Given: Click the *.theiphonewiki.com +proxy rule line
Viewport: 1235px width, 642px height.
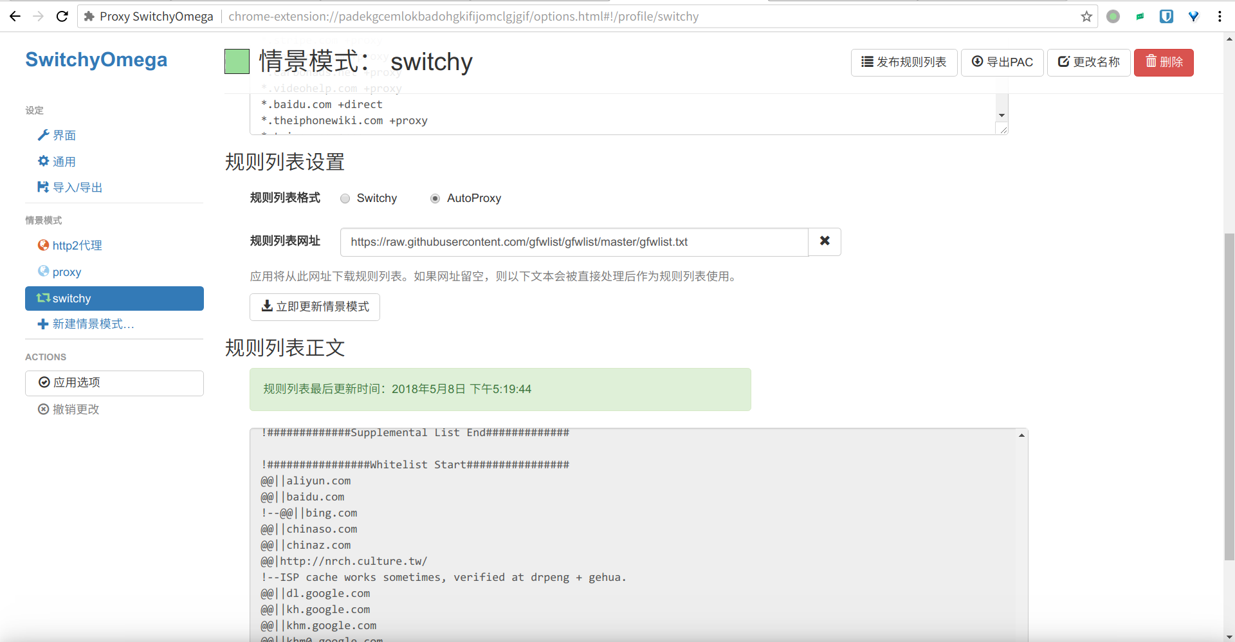Looking at the screenshot, I should [x=344, y=120].
